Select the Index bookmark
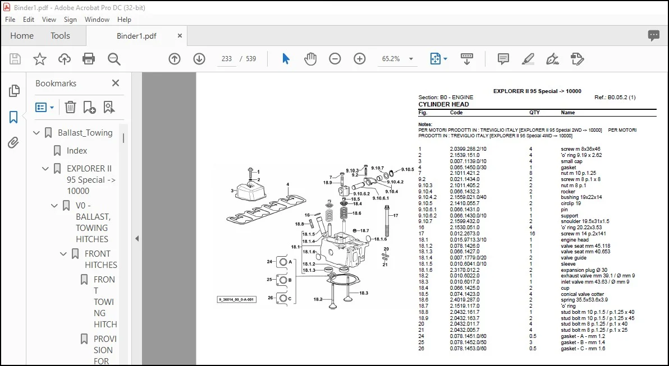Image resolution: width=669 pixels, height=366 pixels. (x=77, y=151)
